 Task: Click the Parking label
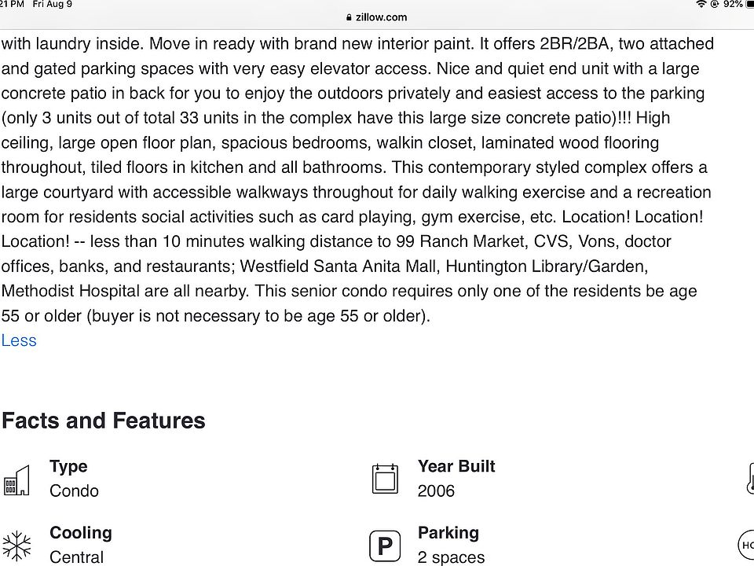(448, 533)
